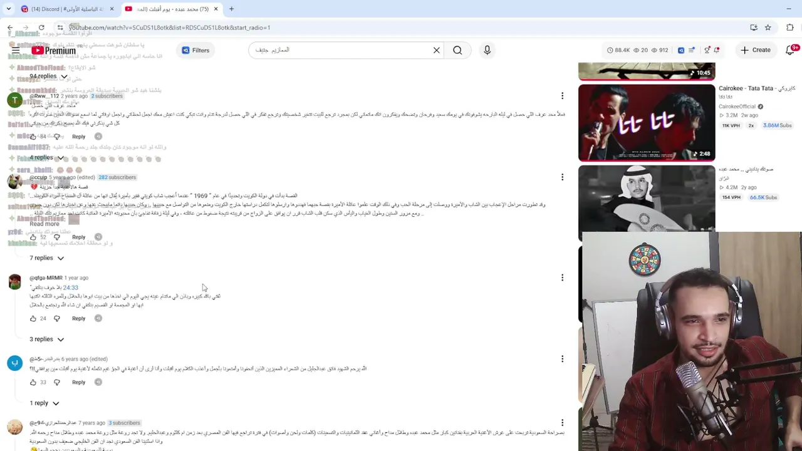The height and width of the screenshot is (451, 802).
Task: Like the @Rww__112 comment with 84 likes
Action: [33, 137]
